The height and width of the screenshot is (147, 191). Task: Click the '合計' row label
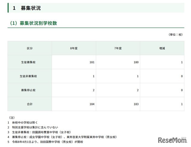tap(30, 104)
